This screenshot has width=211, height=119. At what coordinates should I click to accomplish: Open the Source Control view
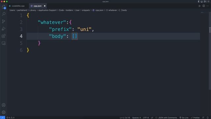[4, 21]
